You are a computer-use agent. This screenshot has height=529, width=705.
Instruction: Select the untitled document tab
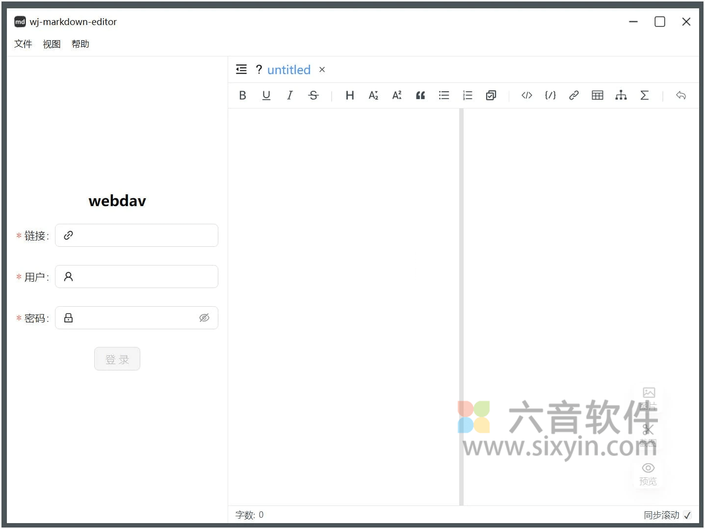pyautogui.click(x=289, y=70)
